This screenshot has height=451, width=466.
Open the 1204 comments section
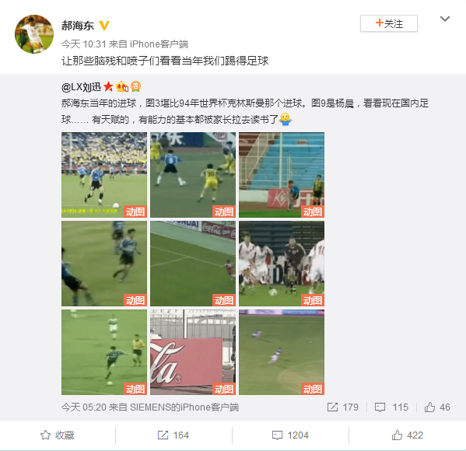tap(290, 435)
